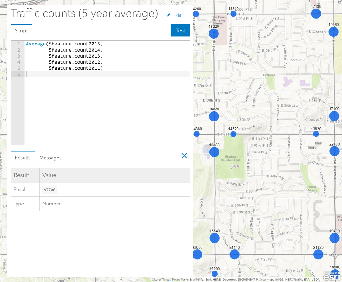342x282 pixels.
Task: Close the results panel with X
Action: [184, 155]
